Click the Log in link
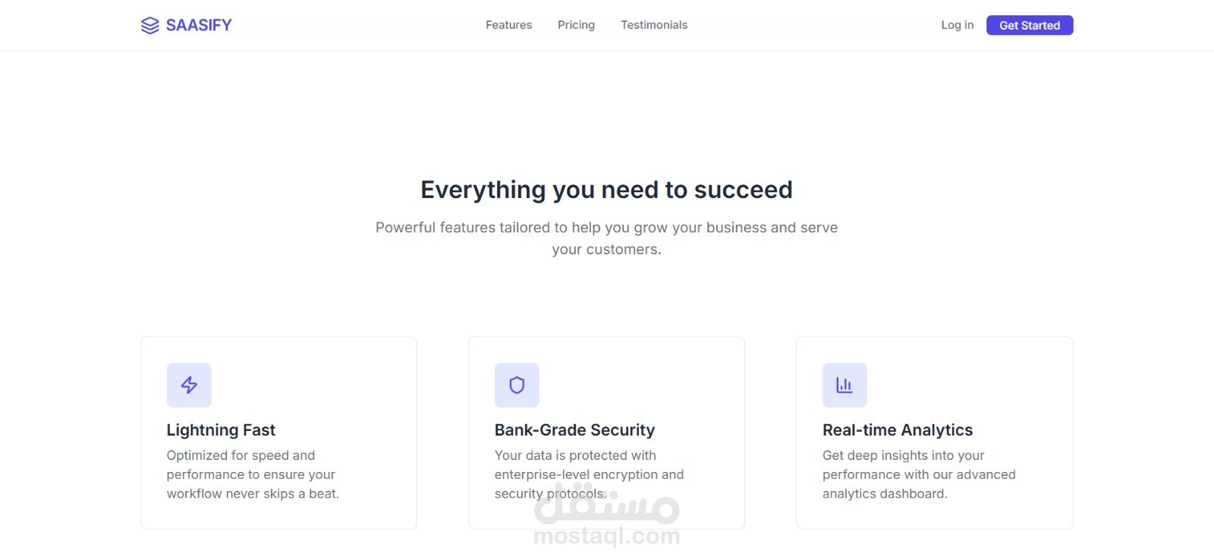 (957, 25)
